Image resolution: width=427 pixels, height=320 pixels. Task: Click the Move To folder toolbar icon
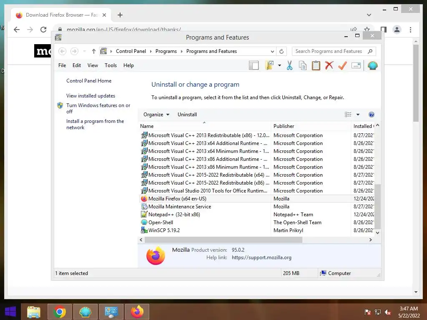click(269, 65)
